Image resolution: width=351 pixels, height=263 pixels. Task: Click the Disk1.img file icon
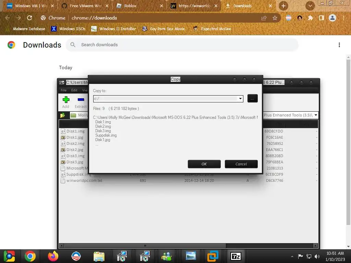tap(63, 131)
